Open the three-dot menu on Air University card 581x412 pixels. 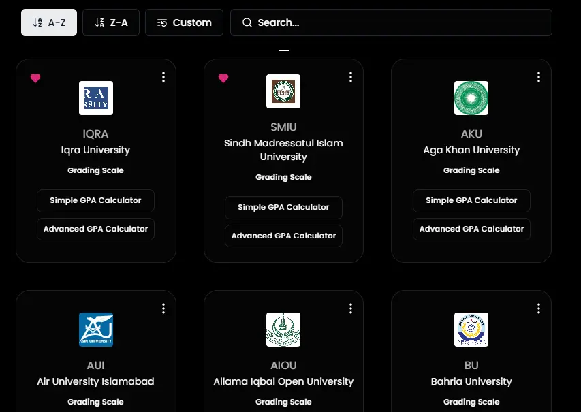coord(163,308)
